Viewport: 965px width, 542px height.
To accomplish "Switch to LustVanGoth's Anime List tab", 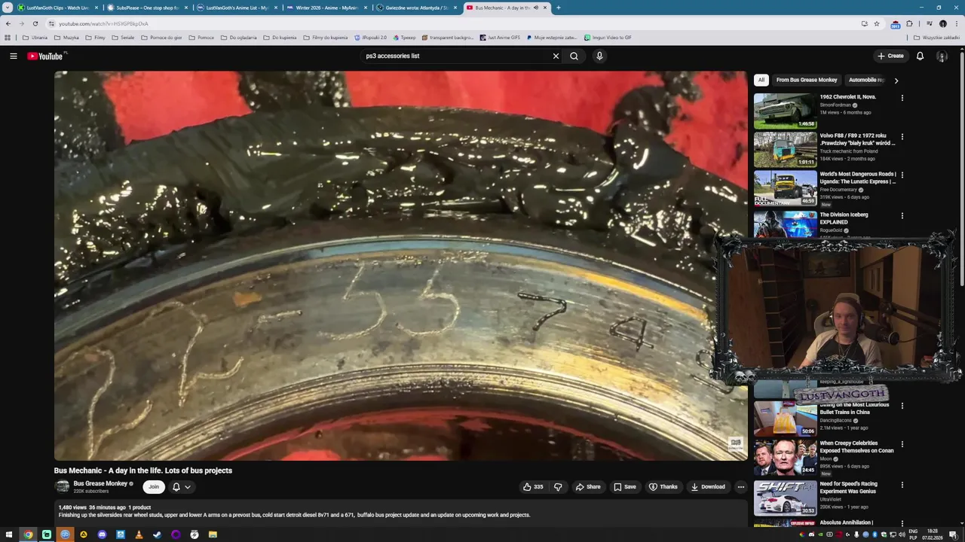I will pyautogui.click(x=236, y=8).
